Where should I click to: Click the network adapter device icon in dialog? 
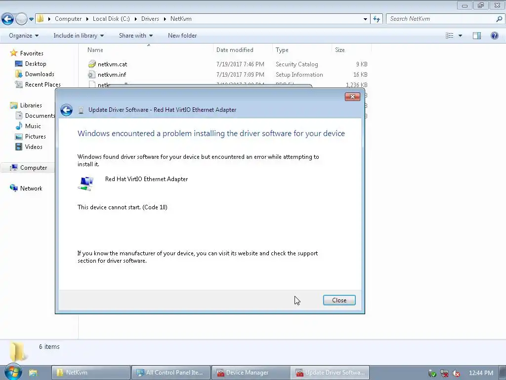[x=86, y=184]
